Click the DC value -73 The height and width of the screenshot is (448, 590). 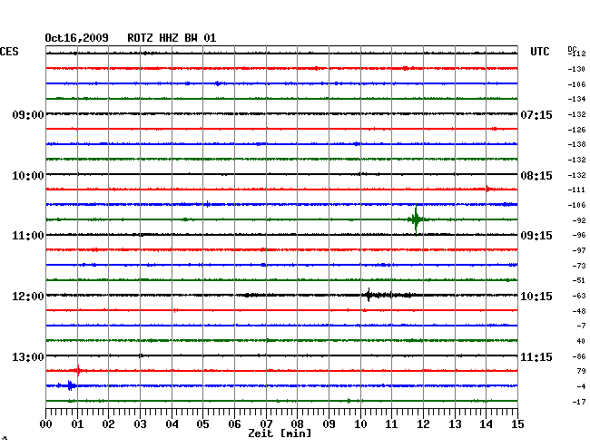click(579, 266)
